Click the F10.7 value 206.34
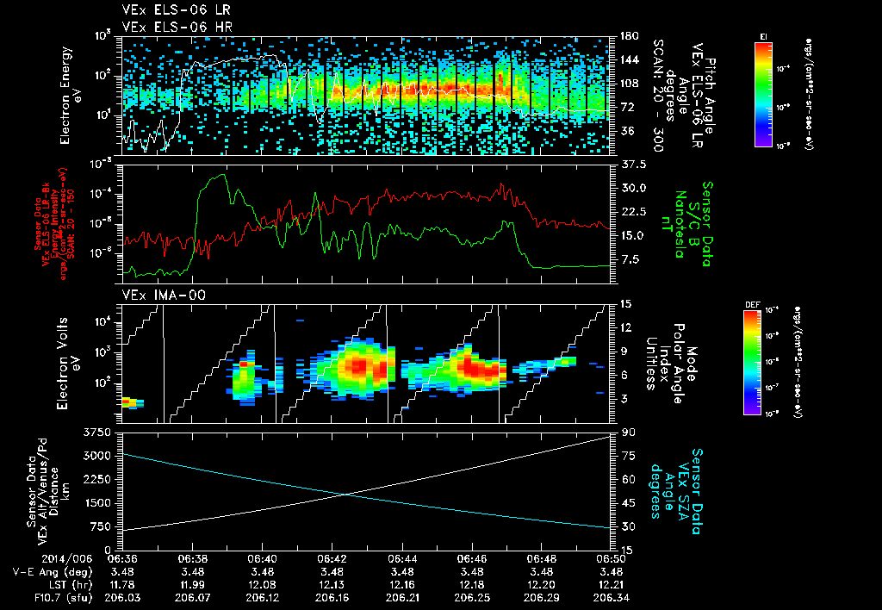Screen dimensions: 882x610 (611, 598)
